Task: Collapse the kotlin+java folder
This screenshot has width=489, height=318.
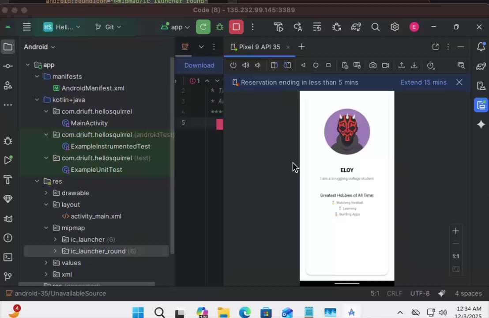Action: pos(37,100)
